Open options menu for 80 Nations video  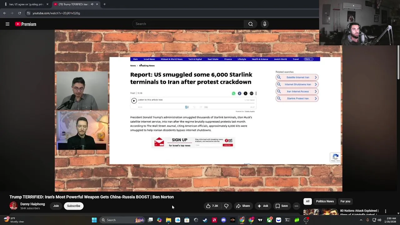click(x=386, y=212)
